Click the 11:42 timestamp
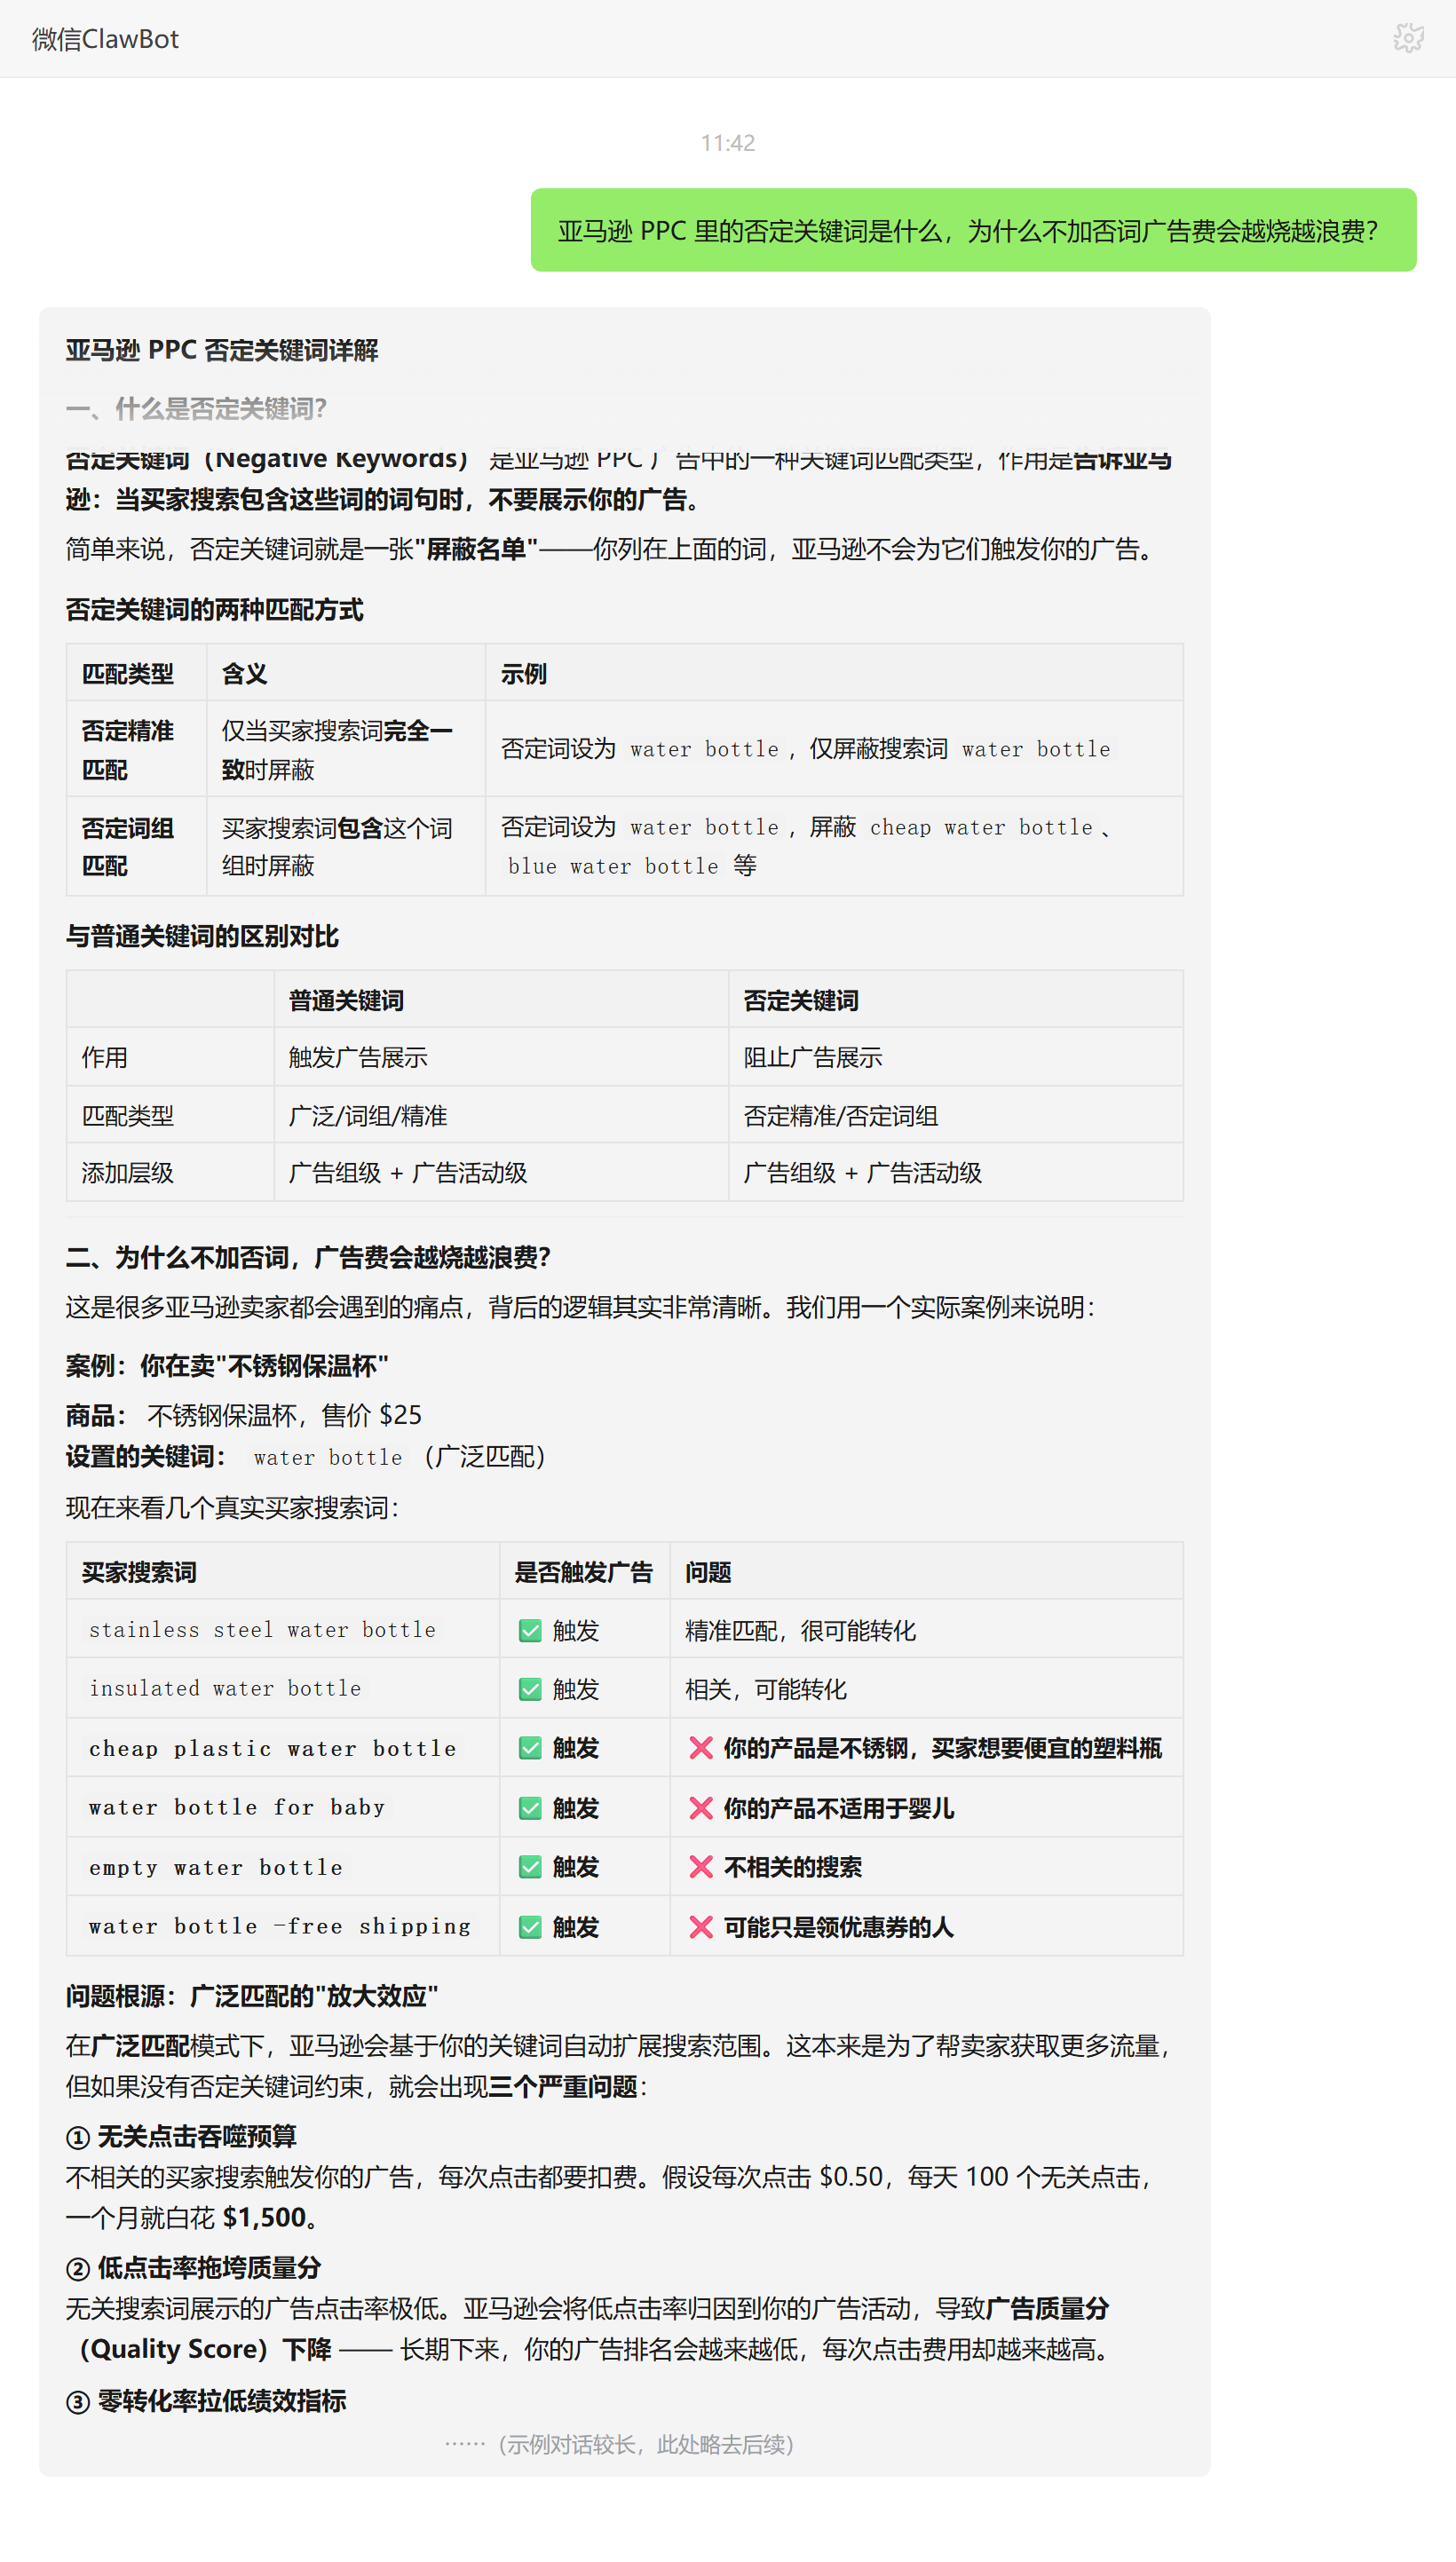Screen dimensions: 1456x2562 coord(727,143)
